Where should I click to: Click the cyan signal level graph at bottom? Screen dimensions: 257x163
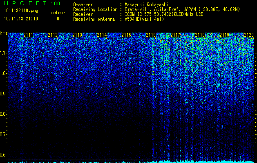pyautogui.click(x=131, y=161)
